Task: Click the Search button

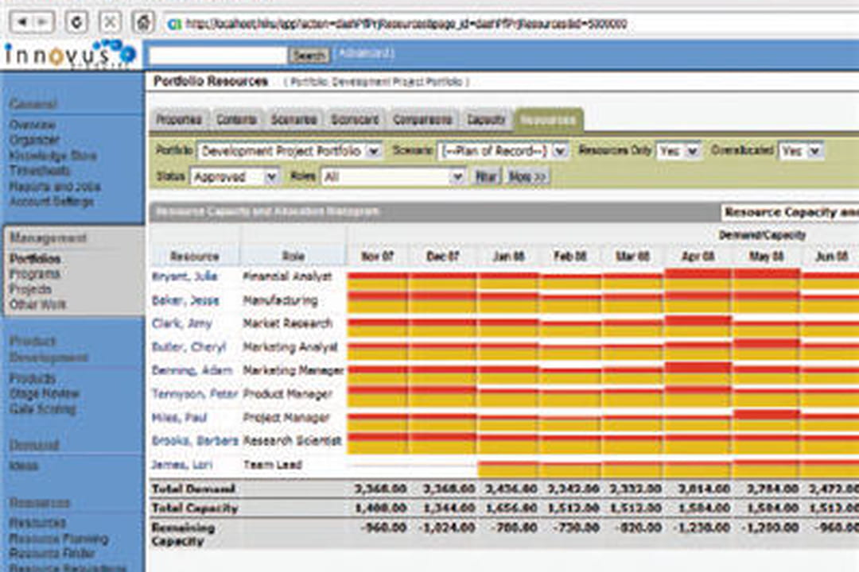Action: (309, 56)
